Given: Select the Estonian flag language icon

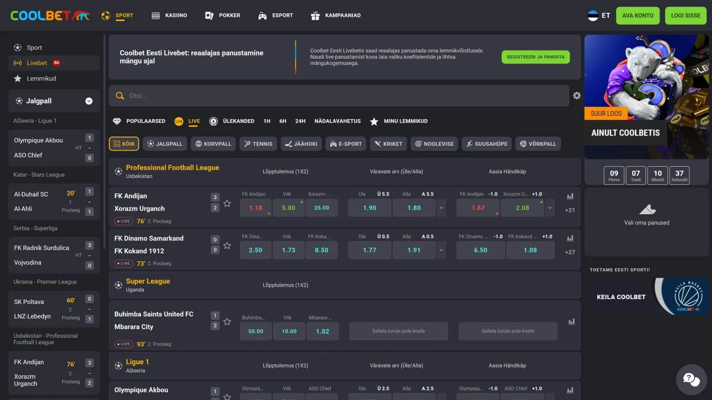Looking at the screenshot, I should point(593,16).
